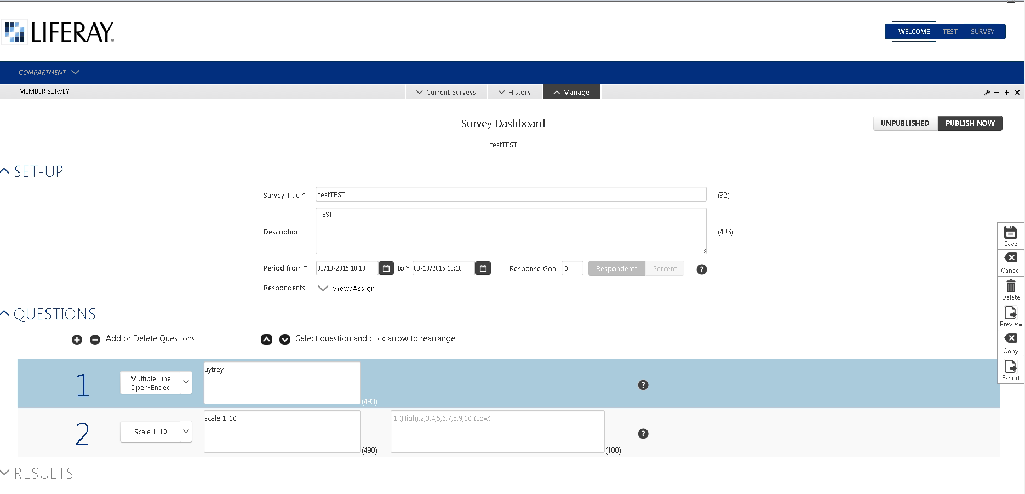Toggle response goal to Respondents
The width and height of the screenshot is (1025, 494).
[x=617, y=269]
